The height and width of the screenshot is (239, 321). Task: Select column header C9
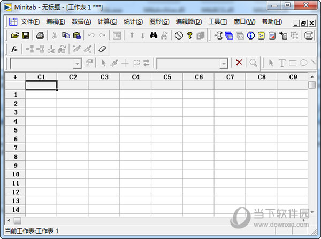click(x=293, y=77)
